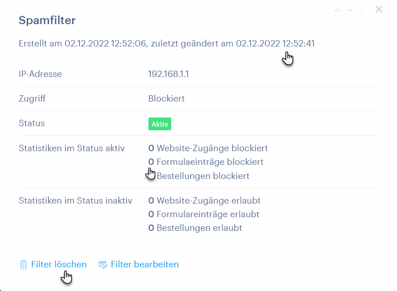The height and width of the screenshot is (291, 397).
Task: Click 'Website-Zugänge blockiert' statistic
Action: point(212,148)
